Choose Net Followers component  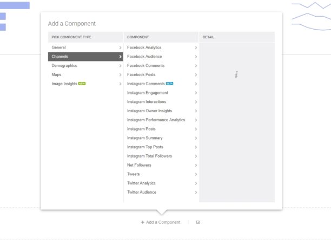click(x=140, y=165)
